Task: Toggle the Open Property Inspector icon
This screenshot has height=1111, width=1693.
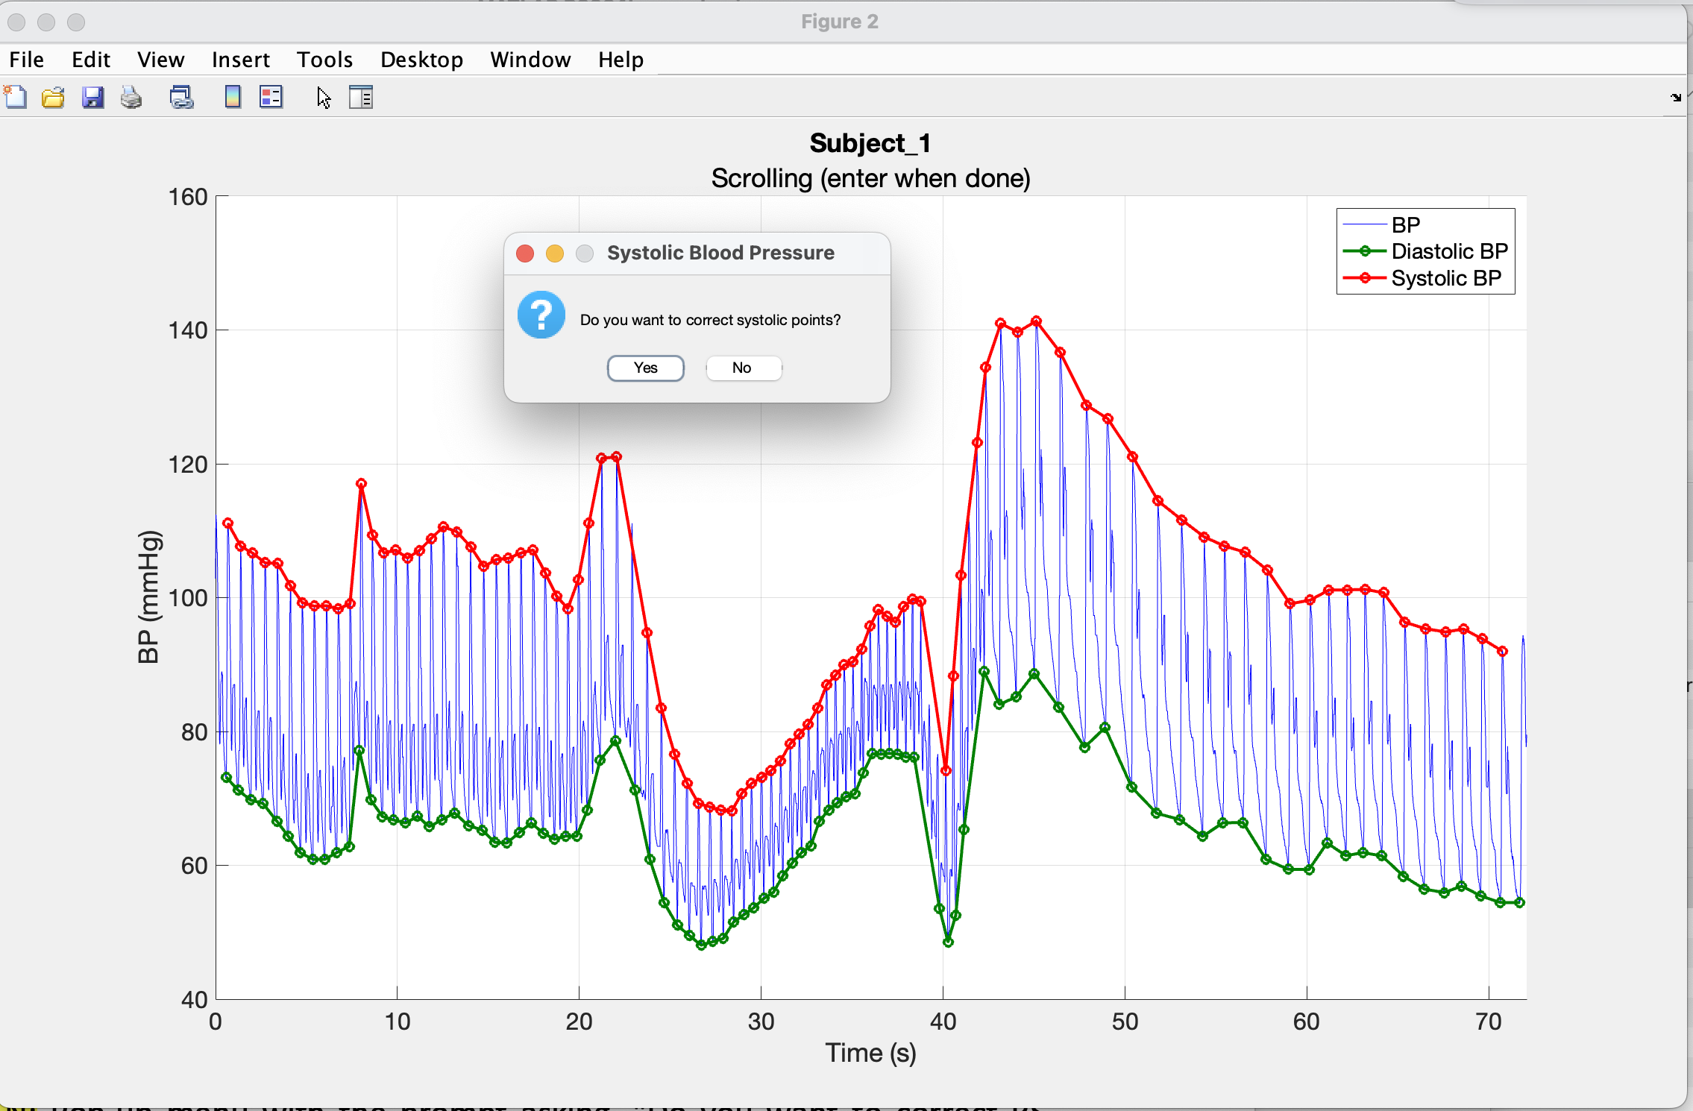Action: (x=361, y=98)
